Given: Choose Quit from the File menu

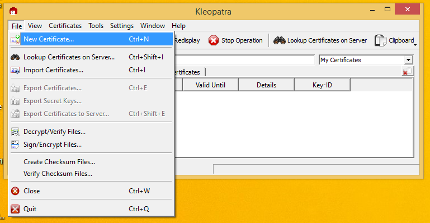Looking at the screenshot, I should click(x=91, y=209).
